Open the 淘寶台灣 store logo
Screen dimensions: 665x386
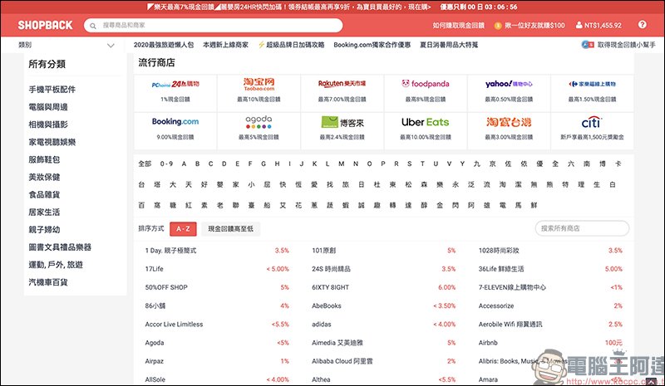tap(509, 122)
